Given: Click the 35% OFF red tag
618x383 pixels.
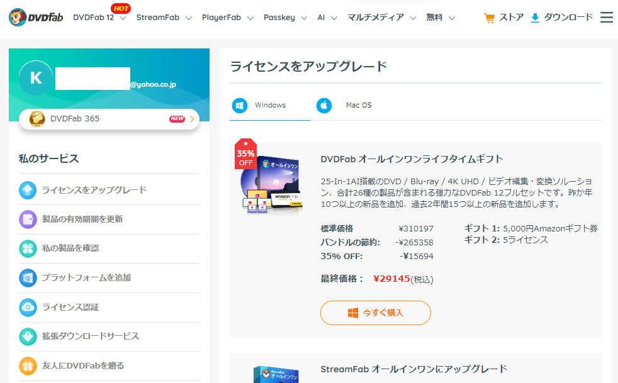Looking at the screenshot, I should tap(245, 154).
